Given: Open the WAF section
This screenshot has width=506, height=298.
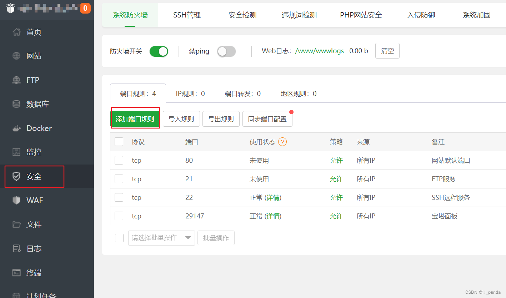Looking at the screenshot, I should (x=34, y=200).
